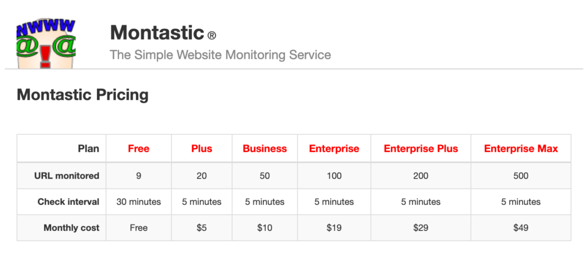This screenshot has width=588, height=260.
Task: Click the registered trademark symbol
Action: click(211, 36)
